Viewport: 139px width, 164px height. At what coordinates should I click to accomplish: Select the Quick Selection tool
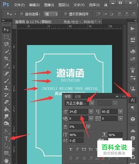tap(6, 51)
